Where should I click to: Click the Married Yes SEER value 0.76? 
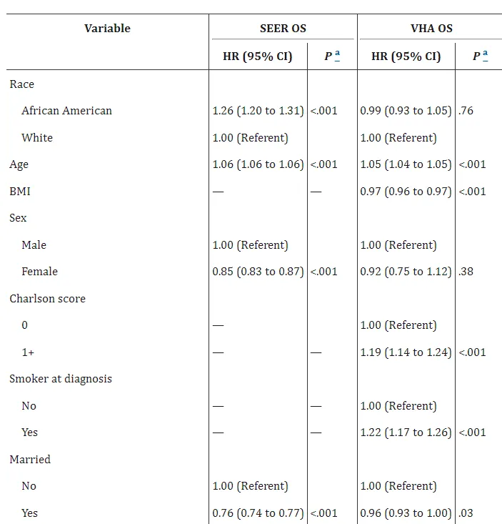(x=258, y=513)
